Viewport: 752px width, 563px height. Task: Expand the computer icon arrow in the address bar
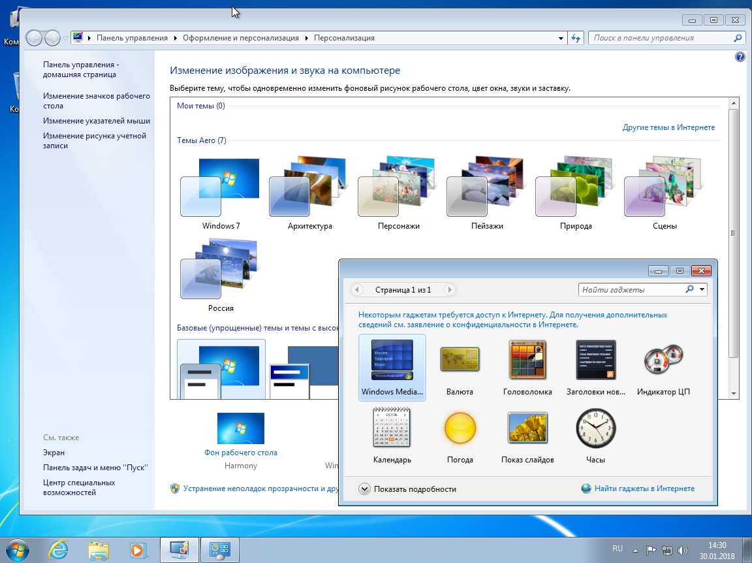(89, 38)
